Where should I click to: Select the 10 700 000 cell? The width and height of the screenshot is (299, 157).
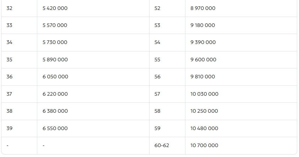click(204, 145)
